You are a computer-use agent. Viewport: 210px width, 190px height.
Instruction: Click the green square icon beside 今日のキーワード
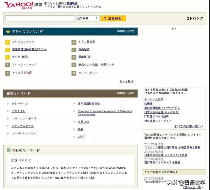coord(9,150)
